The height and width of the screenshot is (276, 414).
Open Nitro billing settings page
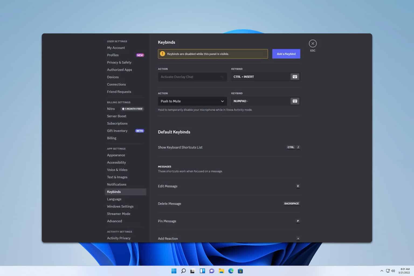(111, 109)
